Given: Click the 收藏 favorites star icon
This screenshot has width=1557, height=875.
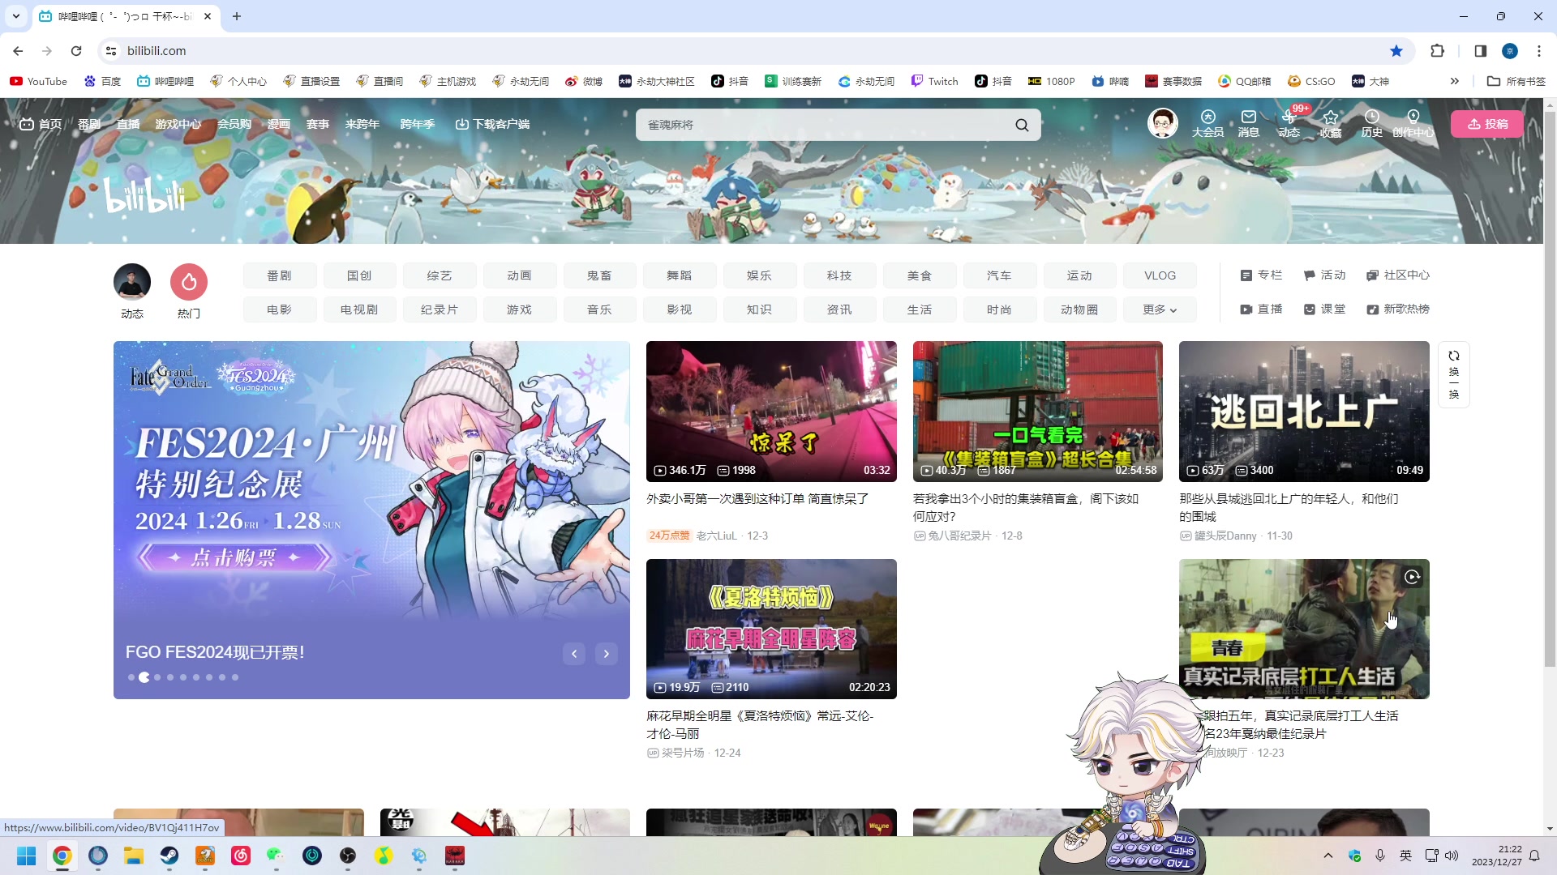Looking at the screenshot, I should tap(1331, 117).
